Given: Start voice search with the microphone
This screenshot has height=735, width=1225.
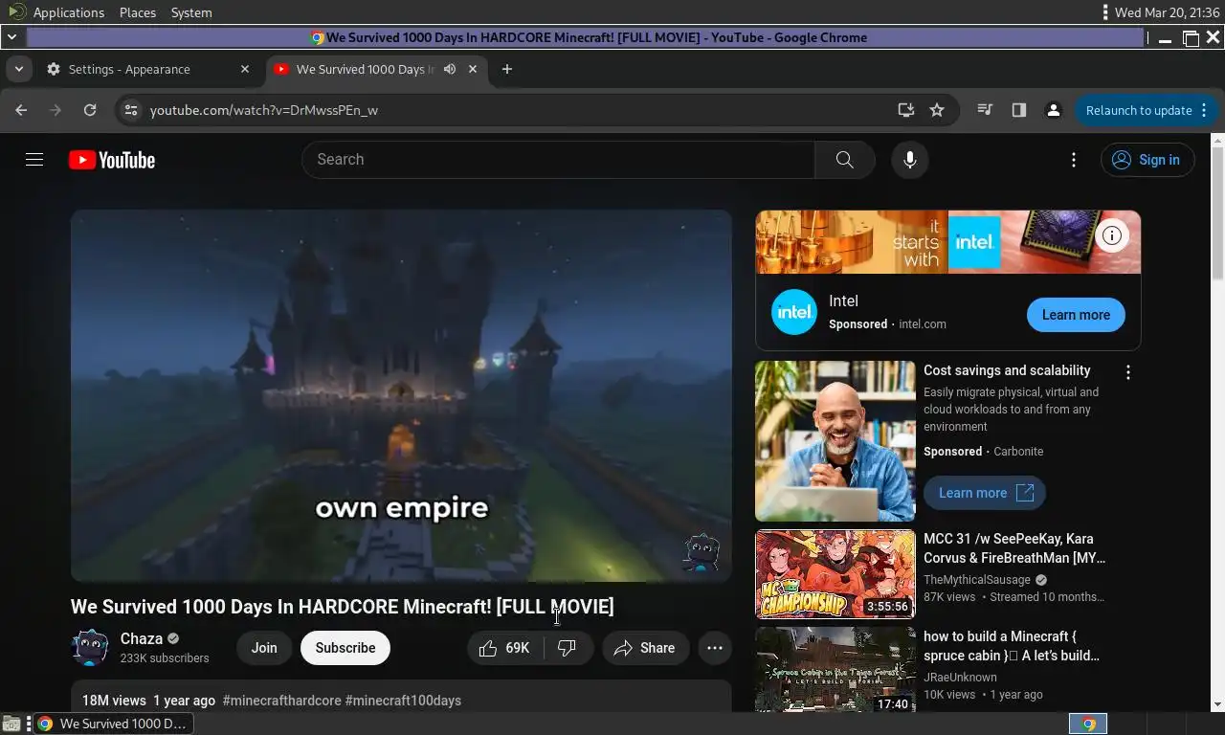Looking at the screenshot, I should [910, 160].
